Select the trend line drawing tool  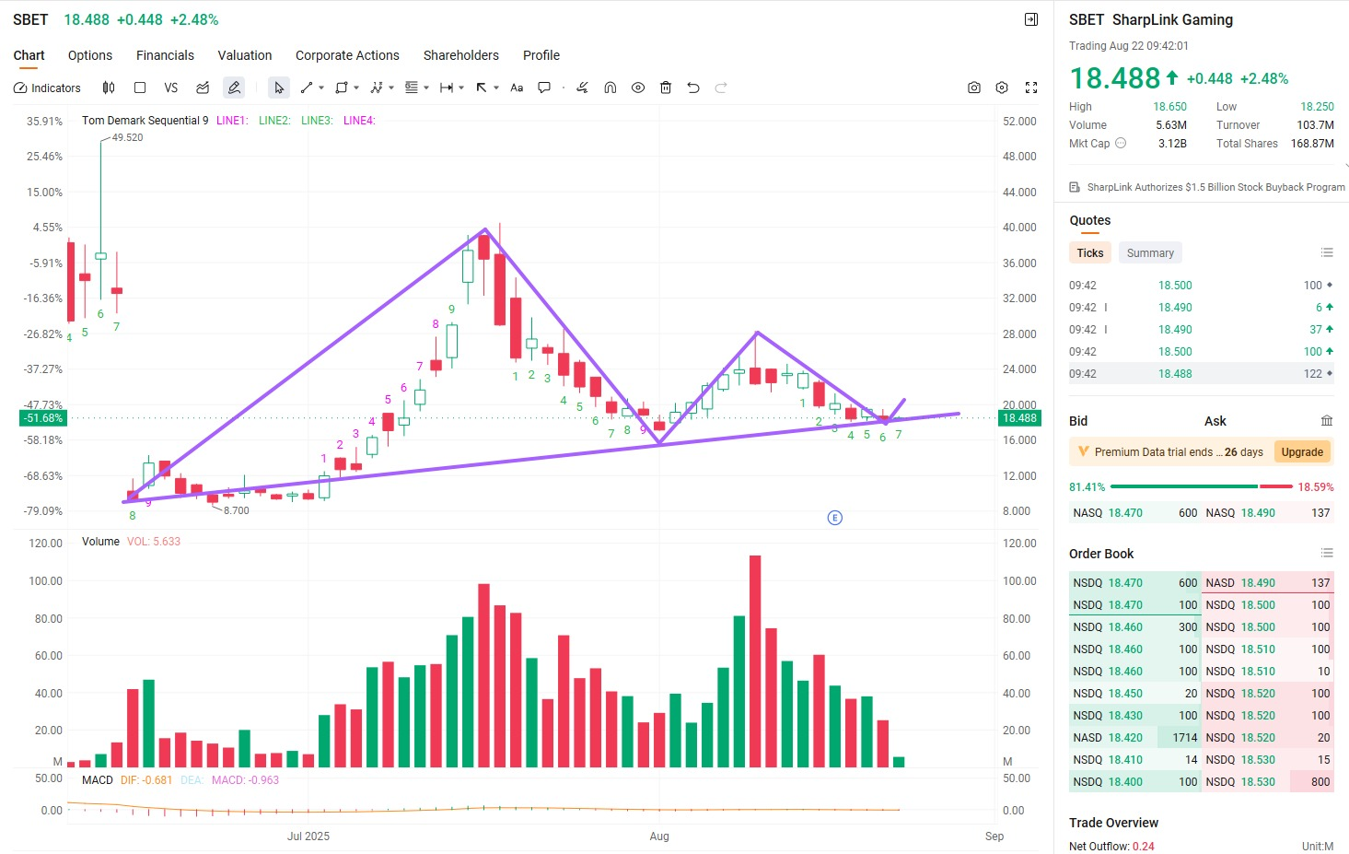[307, 88]
